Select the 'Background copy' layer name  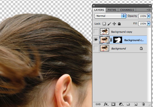(x=122, y=32)
